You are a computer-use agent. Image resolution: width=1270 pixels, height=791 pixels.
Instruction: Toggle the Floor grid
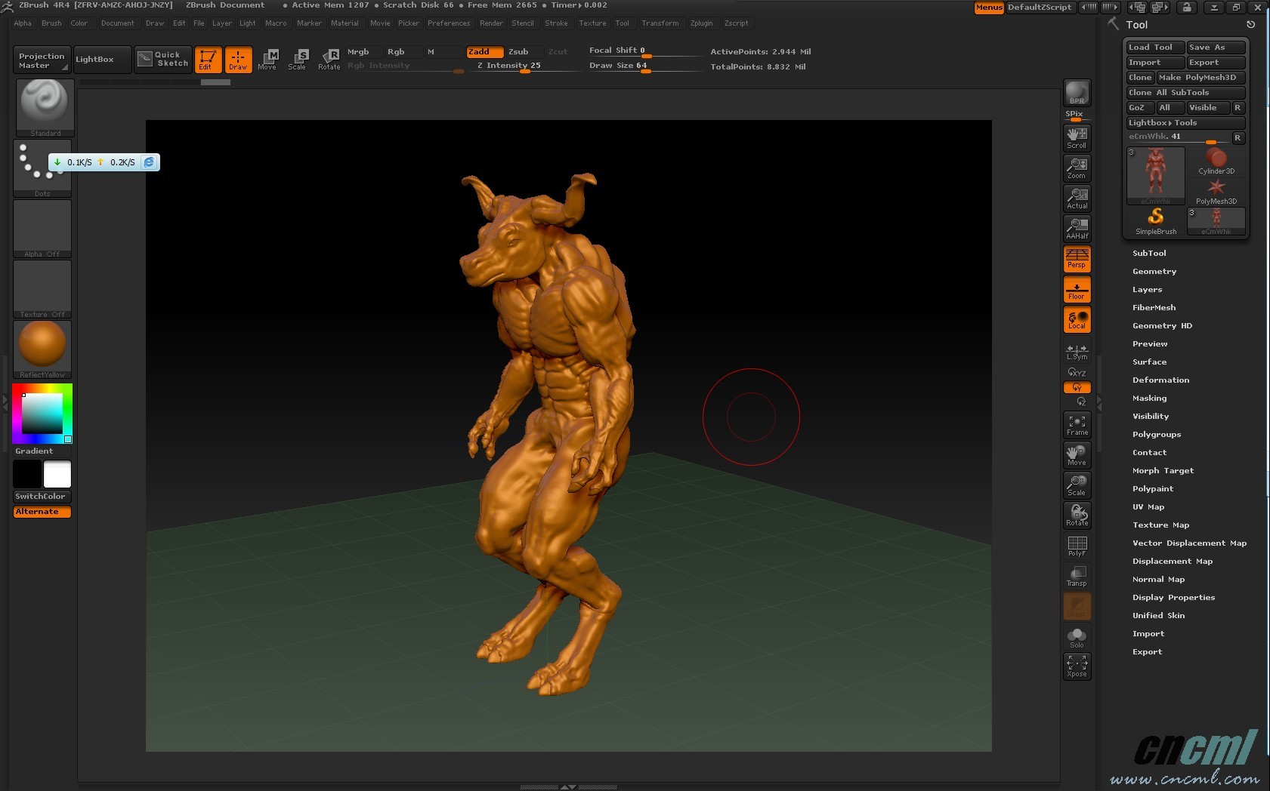click(x=1077, y=288)
